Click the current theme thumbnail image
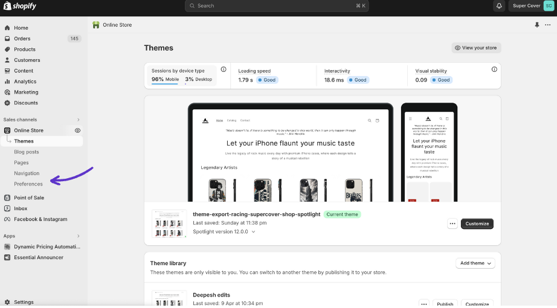 point(169,224)
